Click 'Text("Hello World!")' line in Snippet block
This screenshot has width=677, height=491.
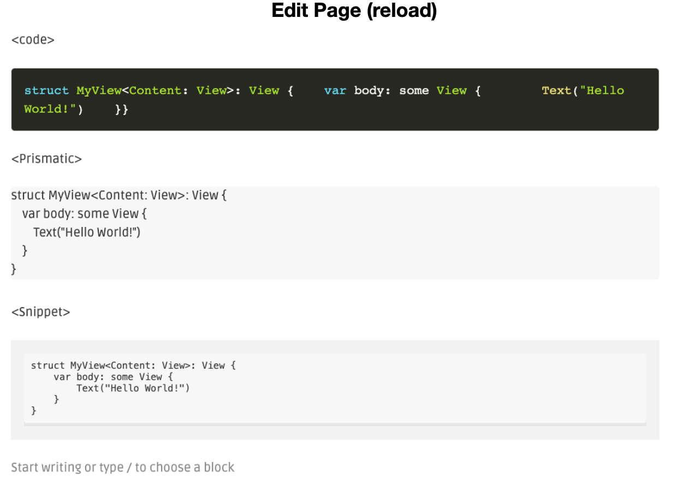(133, 388)
